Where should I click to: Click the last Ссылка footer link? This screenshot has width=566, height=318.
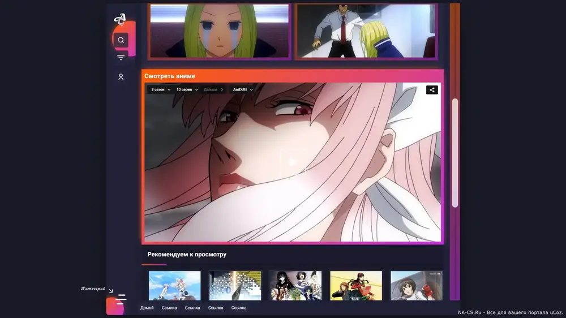239,308
